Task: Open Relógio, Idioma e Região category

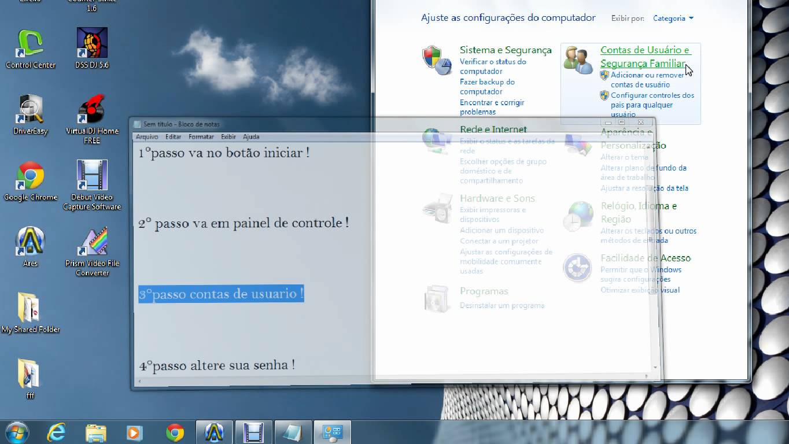Action: click(639, 213)
